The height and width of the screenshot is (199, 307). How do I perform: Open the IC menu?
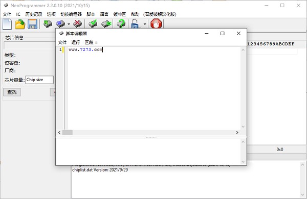[18, 14]
